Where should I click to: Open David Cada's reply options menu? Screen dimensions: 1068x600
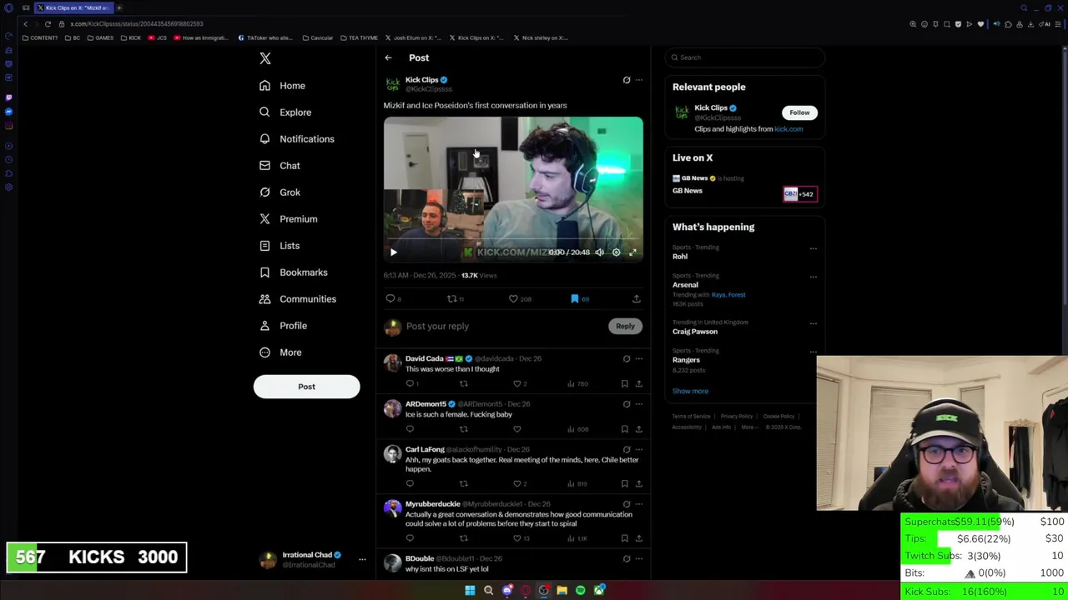point(639,358)
